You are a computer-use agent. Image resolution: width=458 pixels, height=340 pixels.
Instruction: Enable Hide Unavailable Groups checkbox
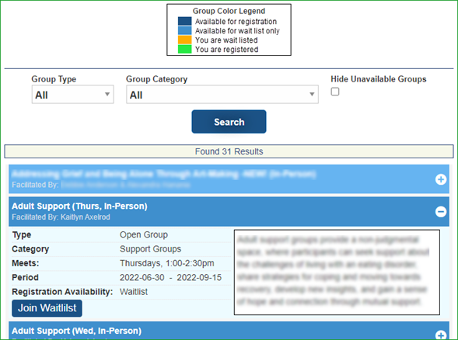tap(335, 92)
